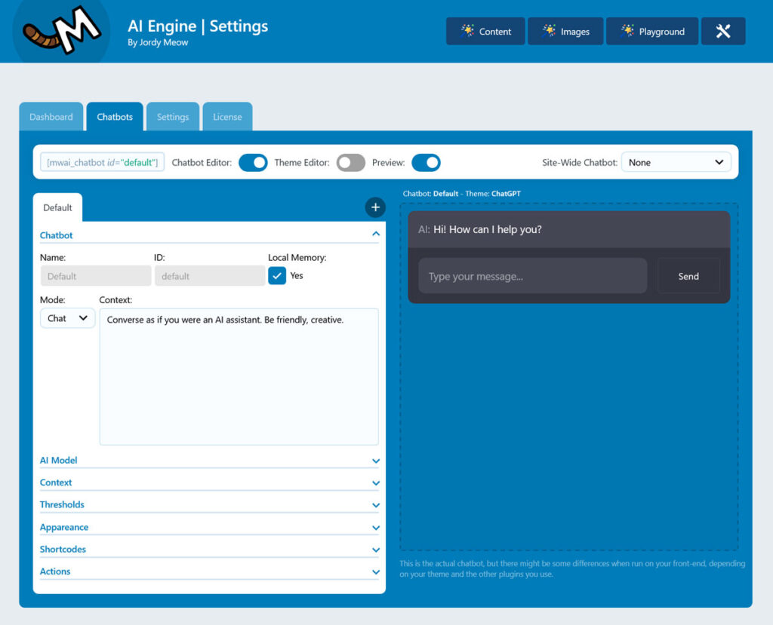Open the Content generator
The height and width of the screenshot is (625, 773).
pyautogui.click(x=485, y=31)
